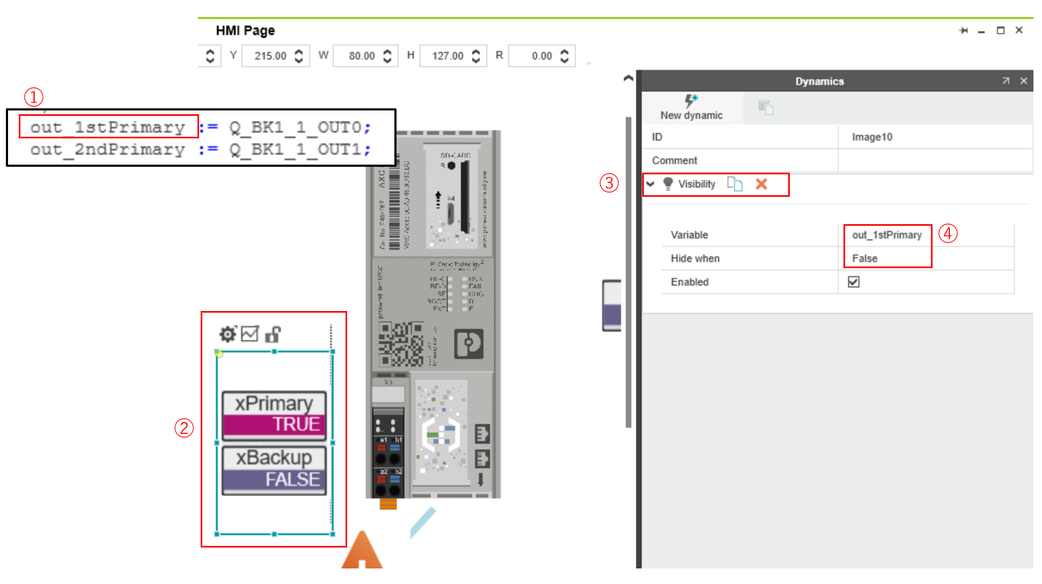Increment the H value with its up arrow
This screenshot has height=584, width=1042.
click(x=475, y=51)
